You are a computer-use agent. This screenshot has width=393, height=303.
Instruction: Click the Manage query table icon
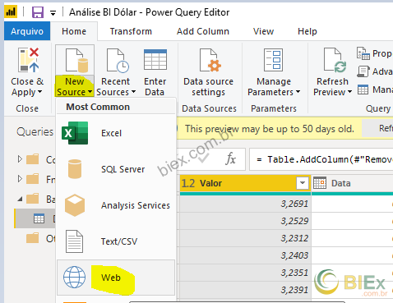click(363, 90)
